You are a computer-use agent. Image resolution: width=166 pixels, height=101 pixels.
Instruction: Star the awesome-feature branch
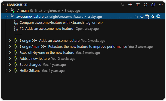(x=153, y=16)
